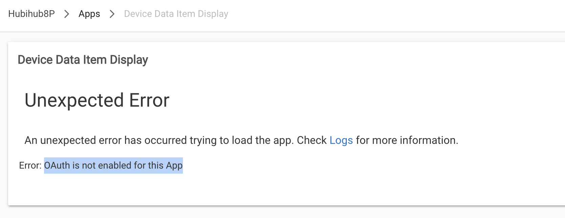The height and width of the screenshot is (218, 565).
Task: Click the Unexpected Error heading
Action: (x=97, y=100)
